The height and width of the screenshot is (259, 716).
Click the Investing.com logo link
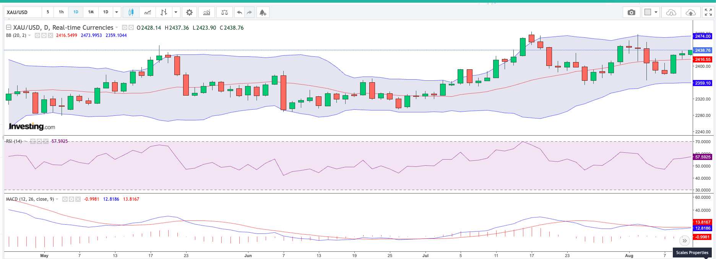click(32, 126)
